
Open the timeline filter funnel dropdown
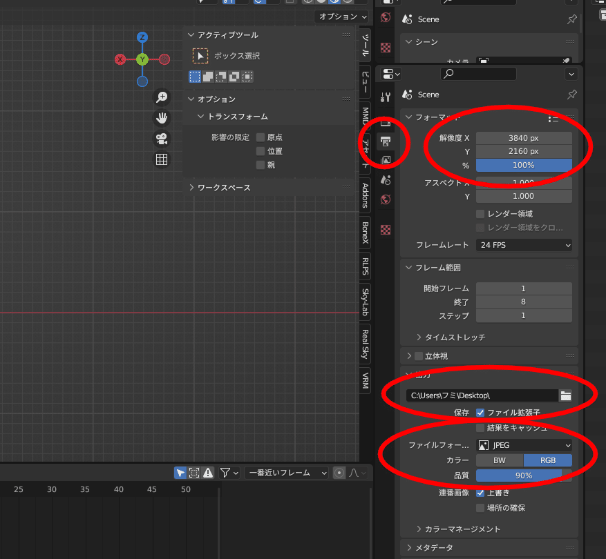(x=229, y=473)
